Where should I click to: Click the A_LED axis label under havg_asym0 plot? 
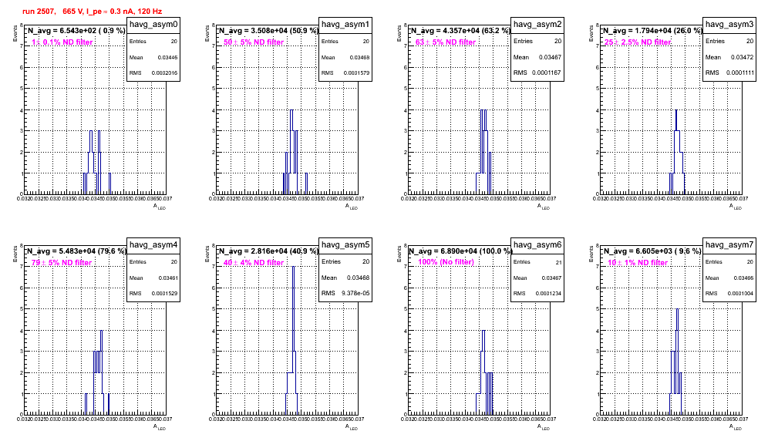[x=160, y=207]
